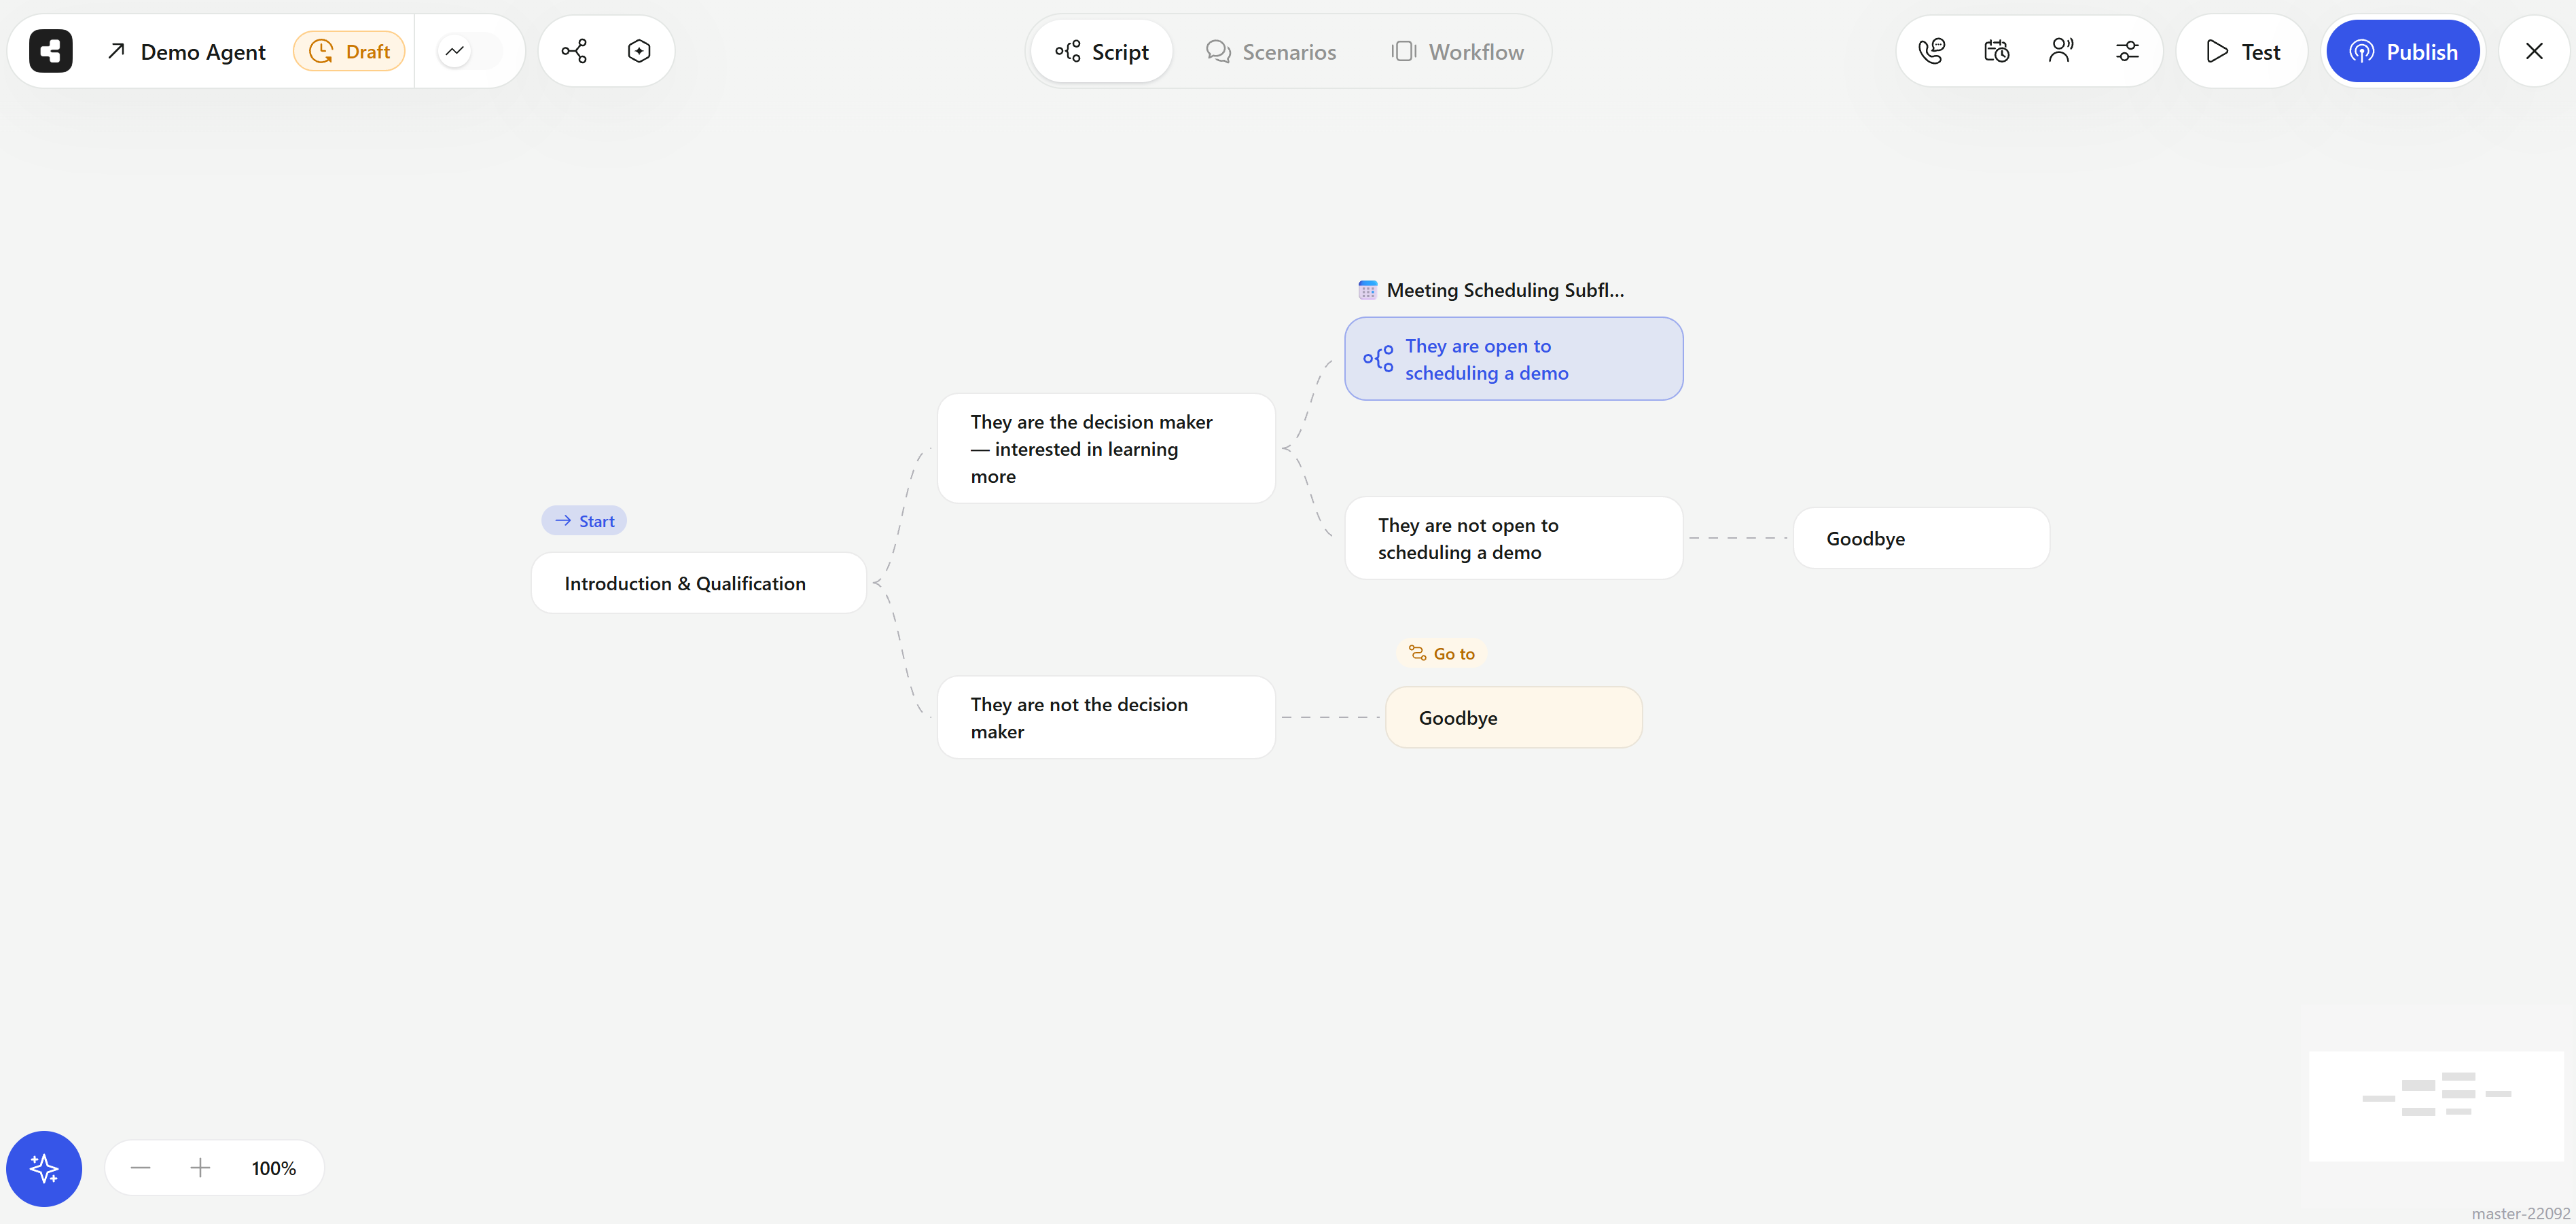Image resolution: width=2576 pixels, height=1224 pixels.
Task: Switch to the Scenarios tab
Action: (1271, 51)
